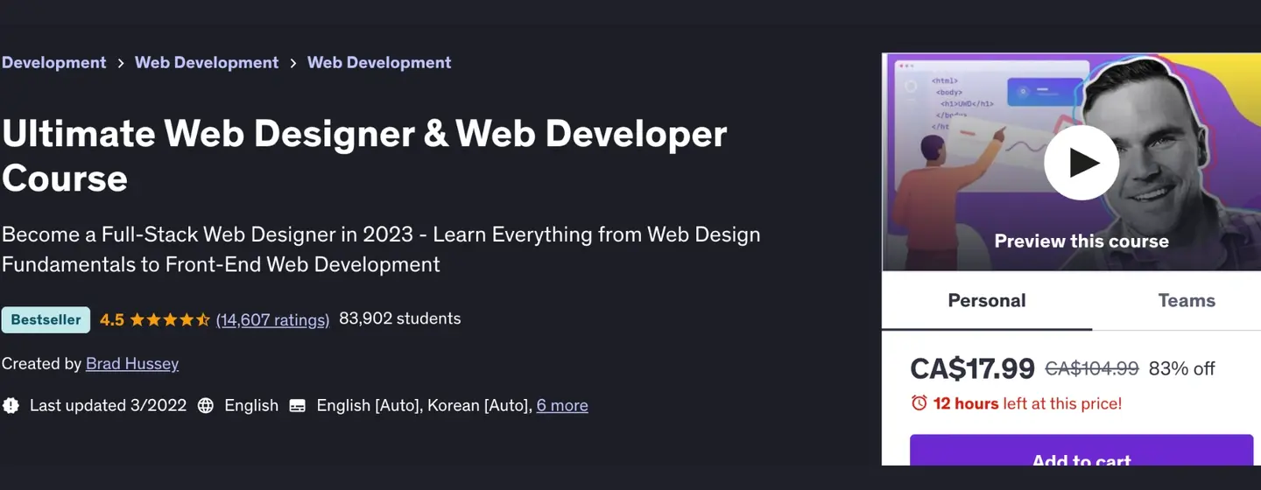Open the Development breadcrumb category

pos(53,63)
